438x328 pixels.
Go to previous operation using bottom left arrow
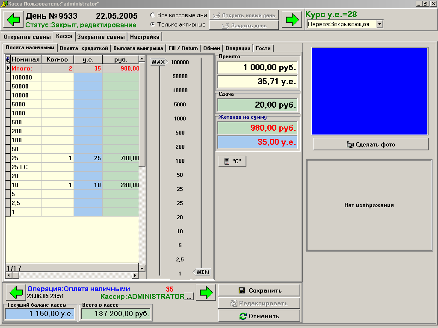click(x=16, y=292)
